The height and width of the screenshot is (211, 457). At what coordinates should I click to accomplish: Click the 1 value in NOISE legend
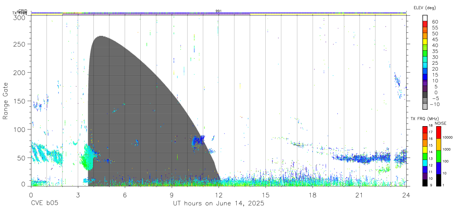(444, 185)
